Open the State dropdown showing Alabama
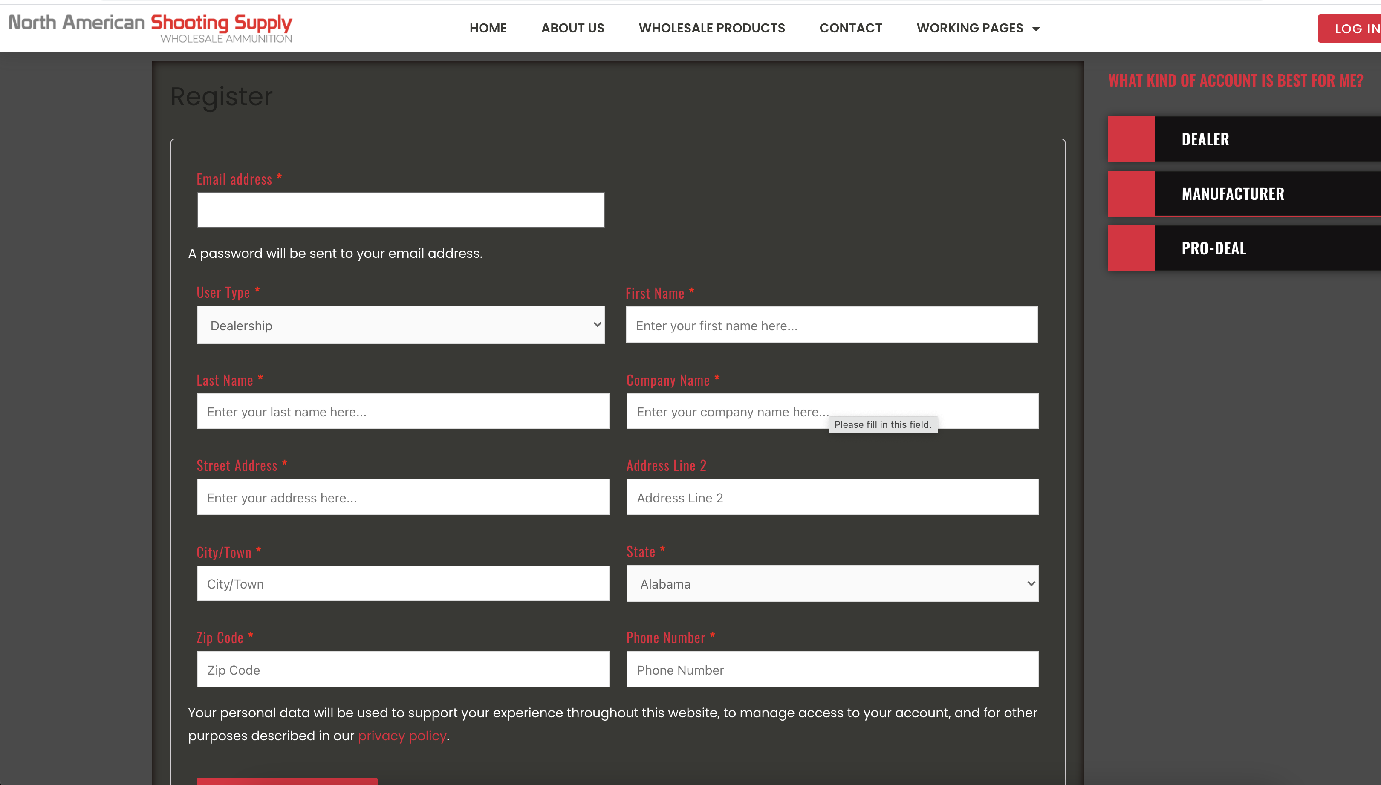1381x785 pixels. point(832,583)
